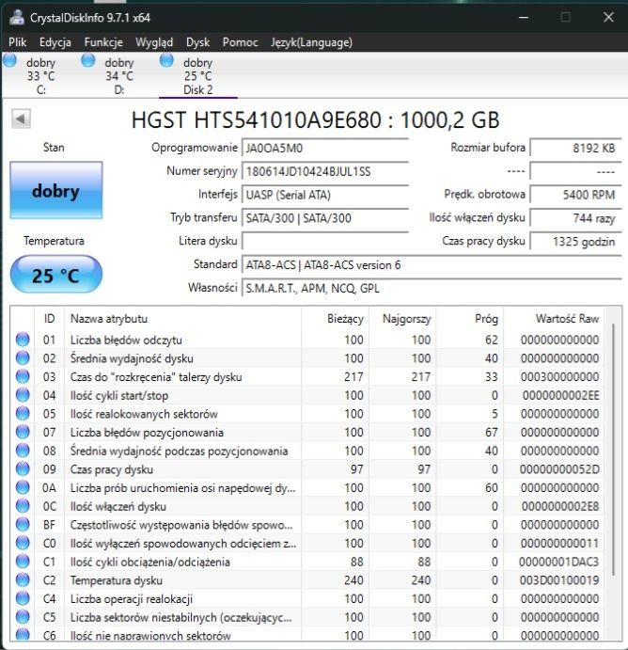Click blue status orb for drive C:
The height and width of the screenshot is (650, 628).
[x=10, y=60]
